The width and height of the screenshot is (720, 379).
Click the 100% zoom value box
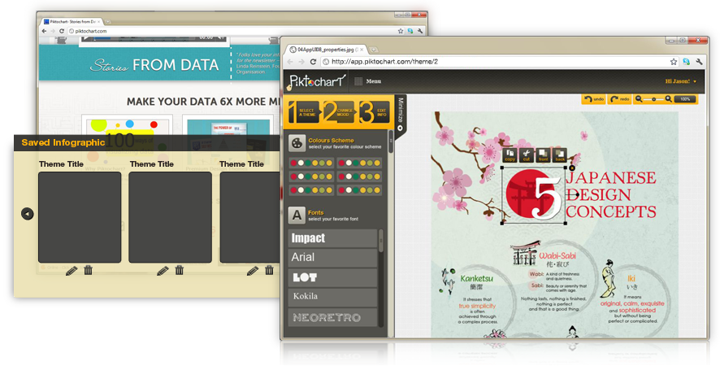(x=685, y=99)
